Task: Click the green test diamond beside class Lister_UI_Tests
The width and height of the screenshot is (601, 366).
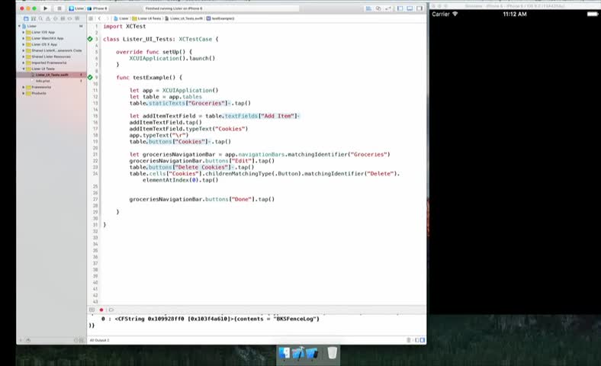Action: [90, 39]
